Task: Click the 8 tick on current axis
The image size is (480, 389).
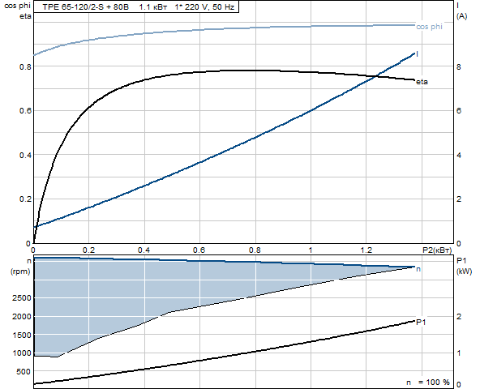Action: [459, 66]
